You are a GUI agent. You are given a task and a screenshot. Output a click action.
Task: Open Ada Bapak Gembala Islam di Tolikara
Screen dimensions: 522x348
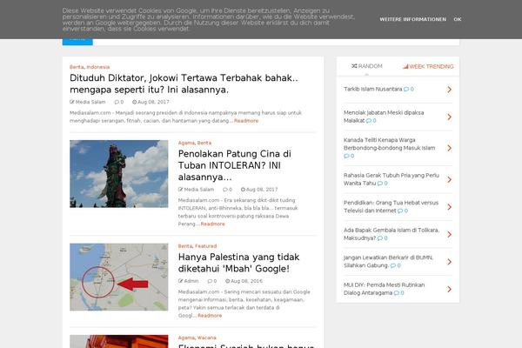[x=391, y=234]
